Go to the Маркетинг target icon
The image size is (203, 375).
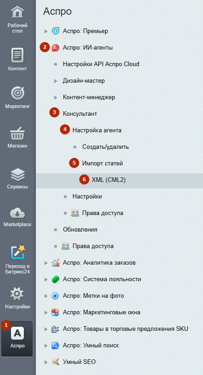17,93
